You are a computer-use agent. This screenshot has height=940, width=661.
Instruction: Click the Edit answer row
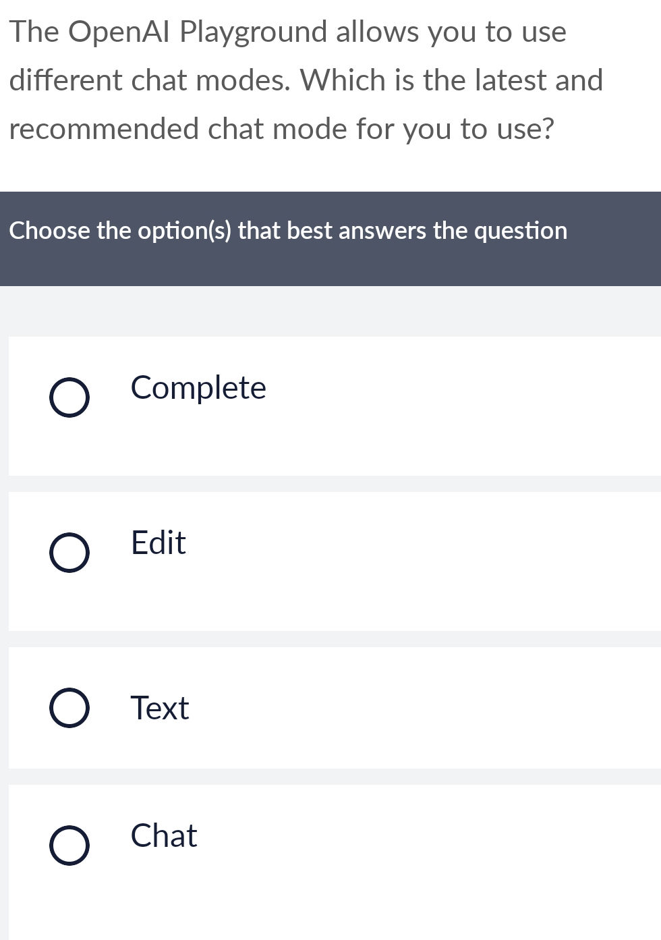(330, 561)
